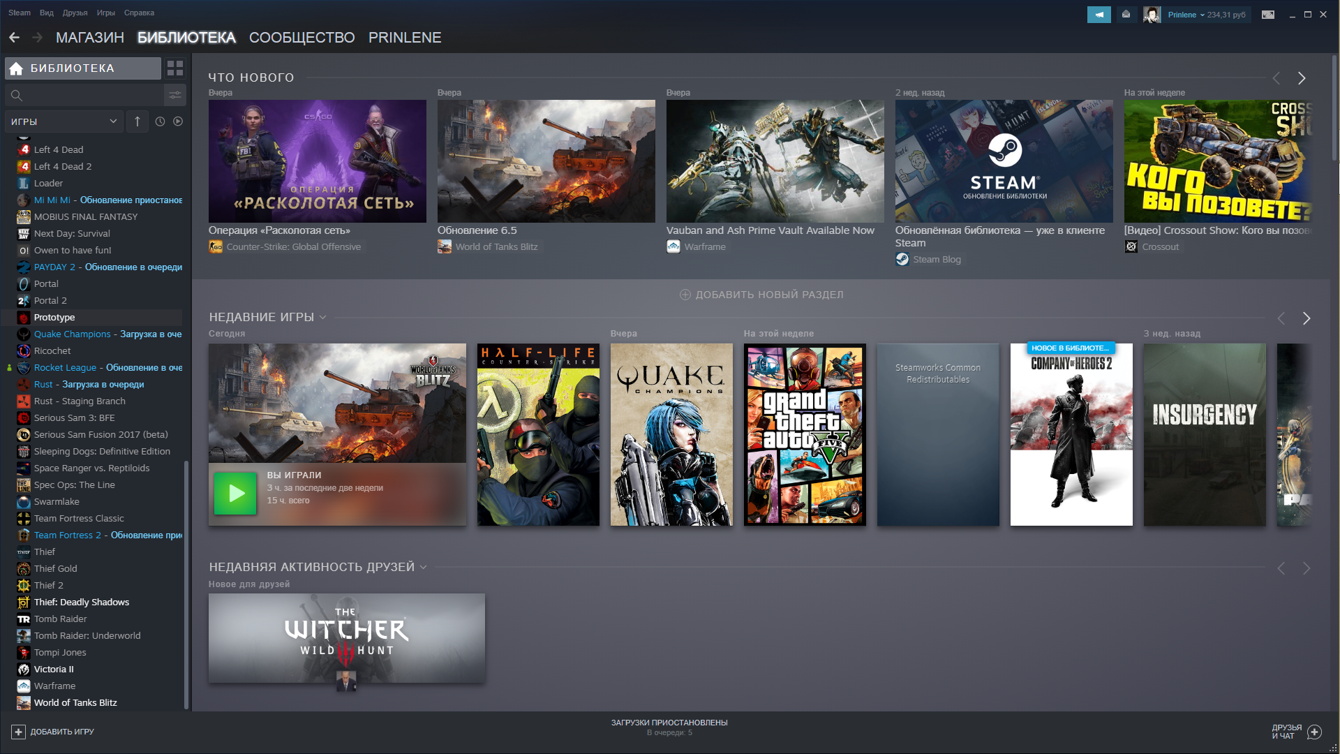The height and width of the screenshot is (754, 1340).
Task: Open Friends and Chat plus icon
Action: click(x=1315, y=732)
